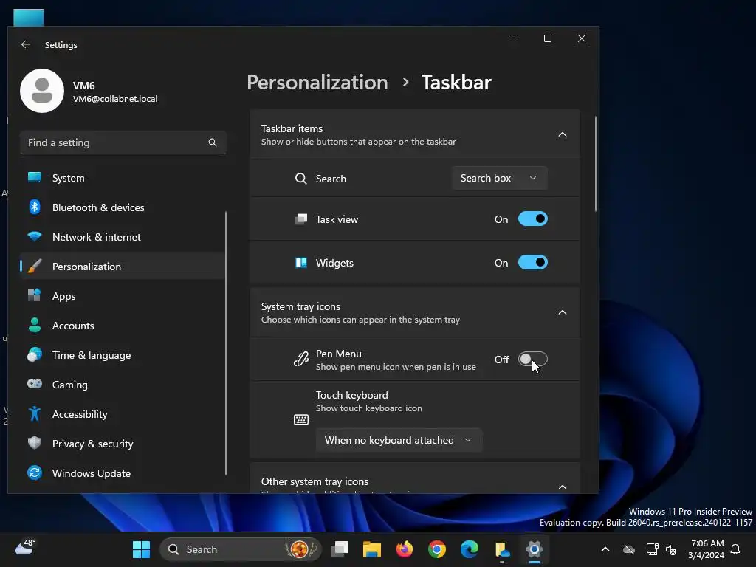Turn off the Task view toggle
This screenshot has width=756, height=567.
click(533, 219)
